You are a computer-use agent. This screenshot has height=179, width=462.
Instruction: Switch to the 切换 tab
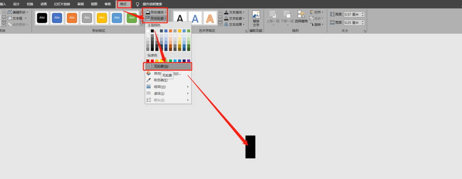pos(30,4)
